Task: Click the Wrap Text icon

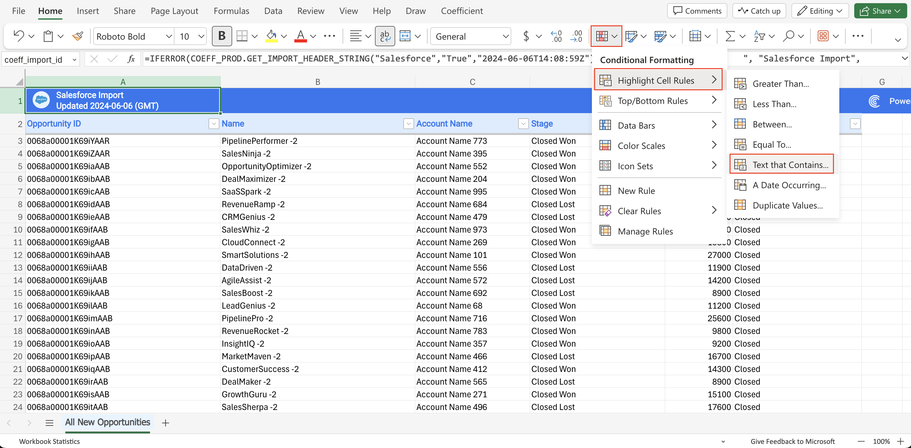Action: [385, 36]
